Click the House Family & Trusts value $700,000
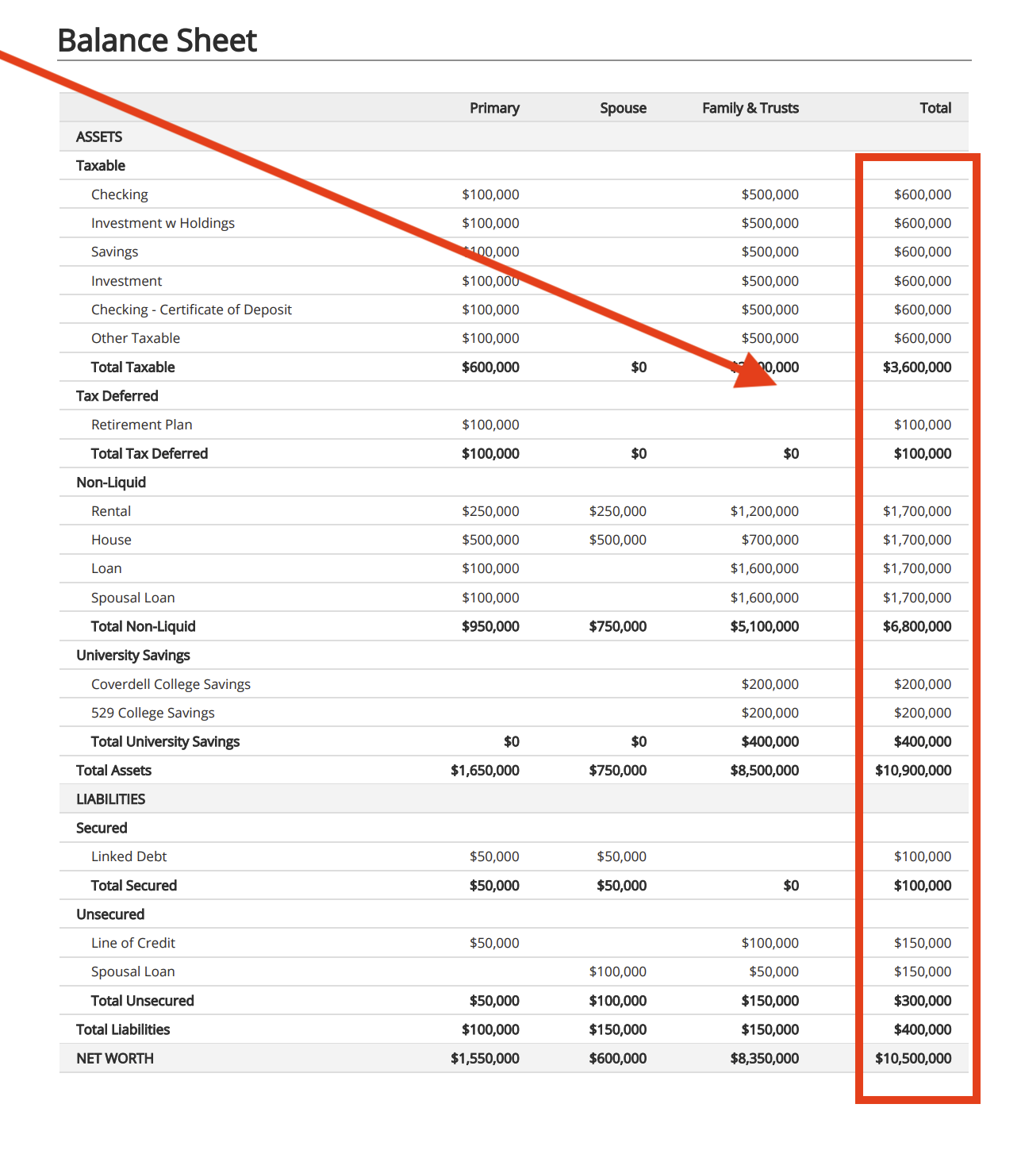This screenshot has width=1021, height=1158. point(770,540)
